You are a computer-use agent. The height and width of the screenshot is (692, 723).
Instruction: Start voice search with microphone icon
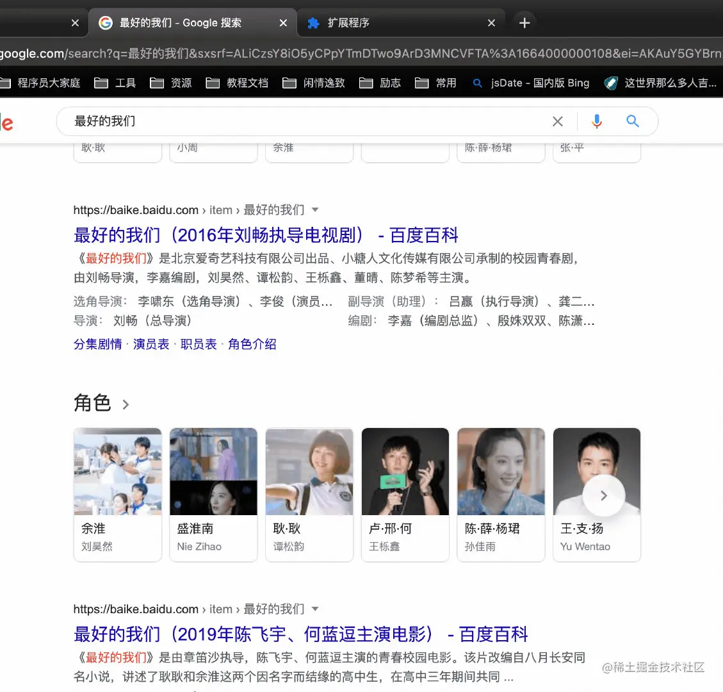click(597, 121)
